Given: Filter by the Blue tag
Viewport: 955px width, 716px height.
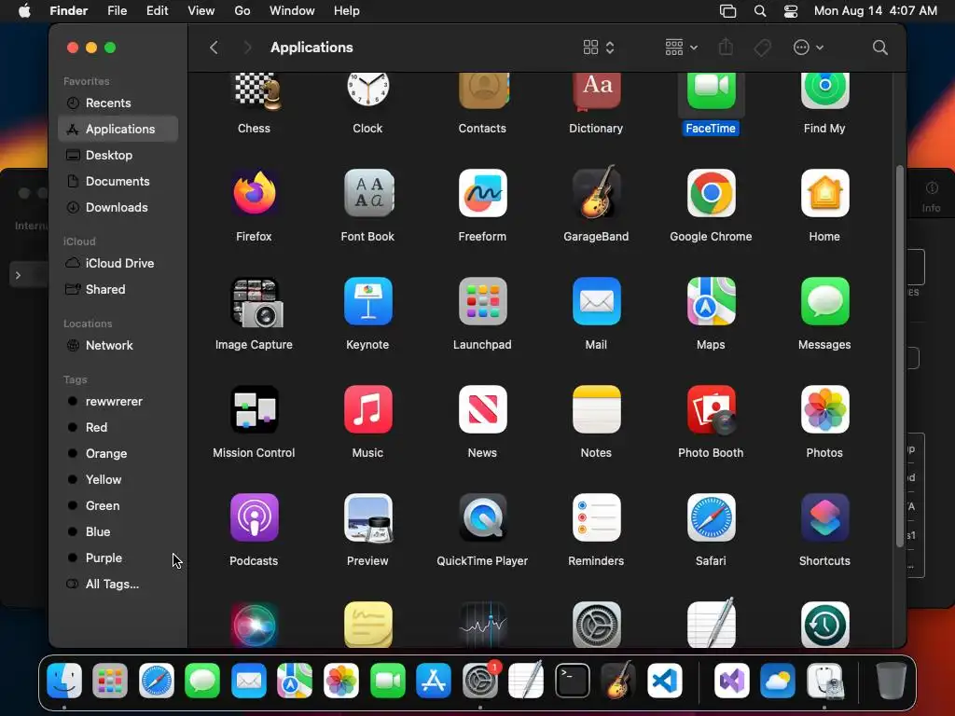Looking at the screenshot, I should pyautogui.click(x=118, y=531).
